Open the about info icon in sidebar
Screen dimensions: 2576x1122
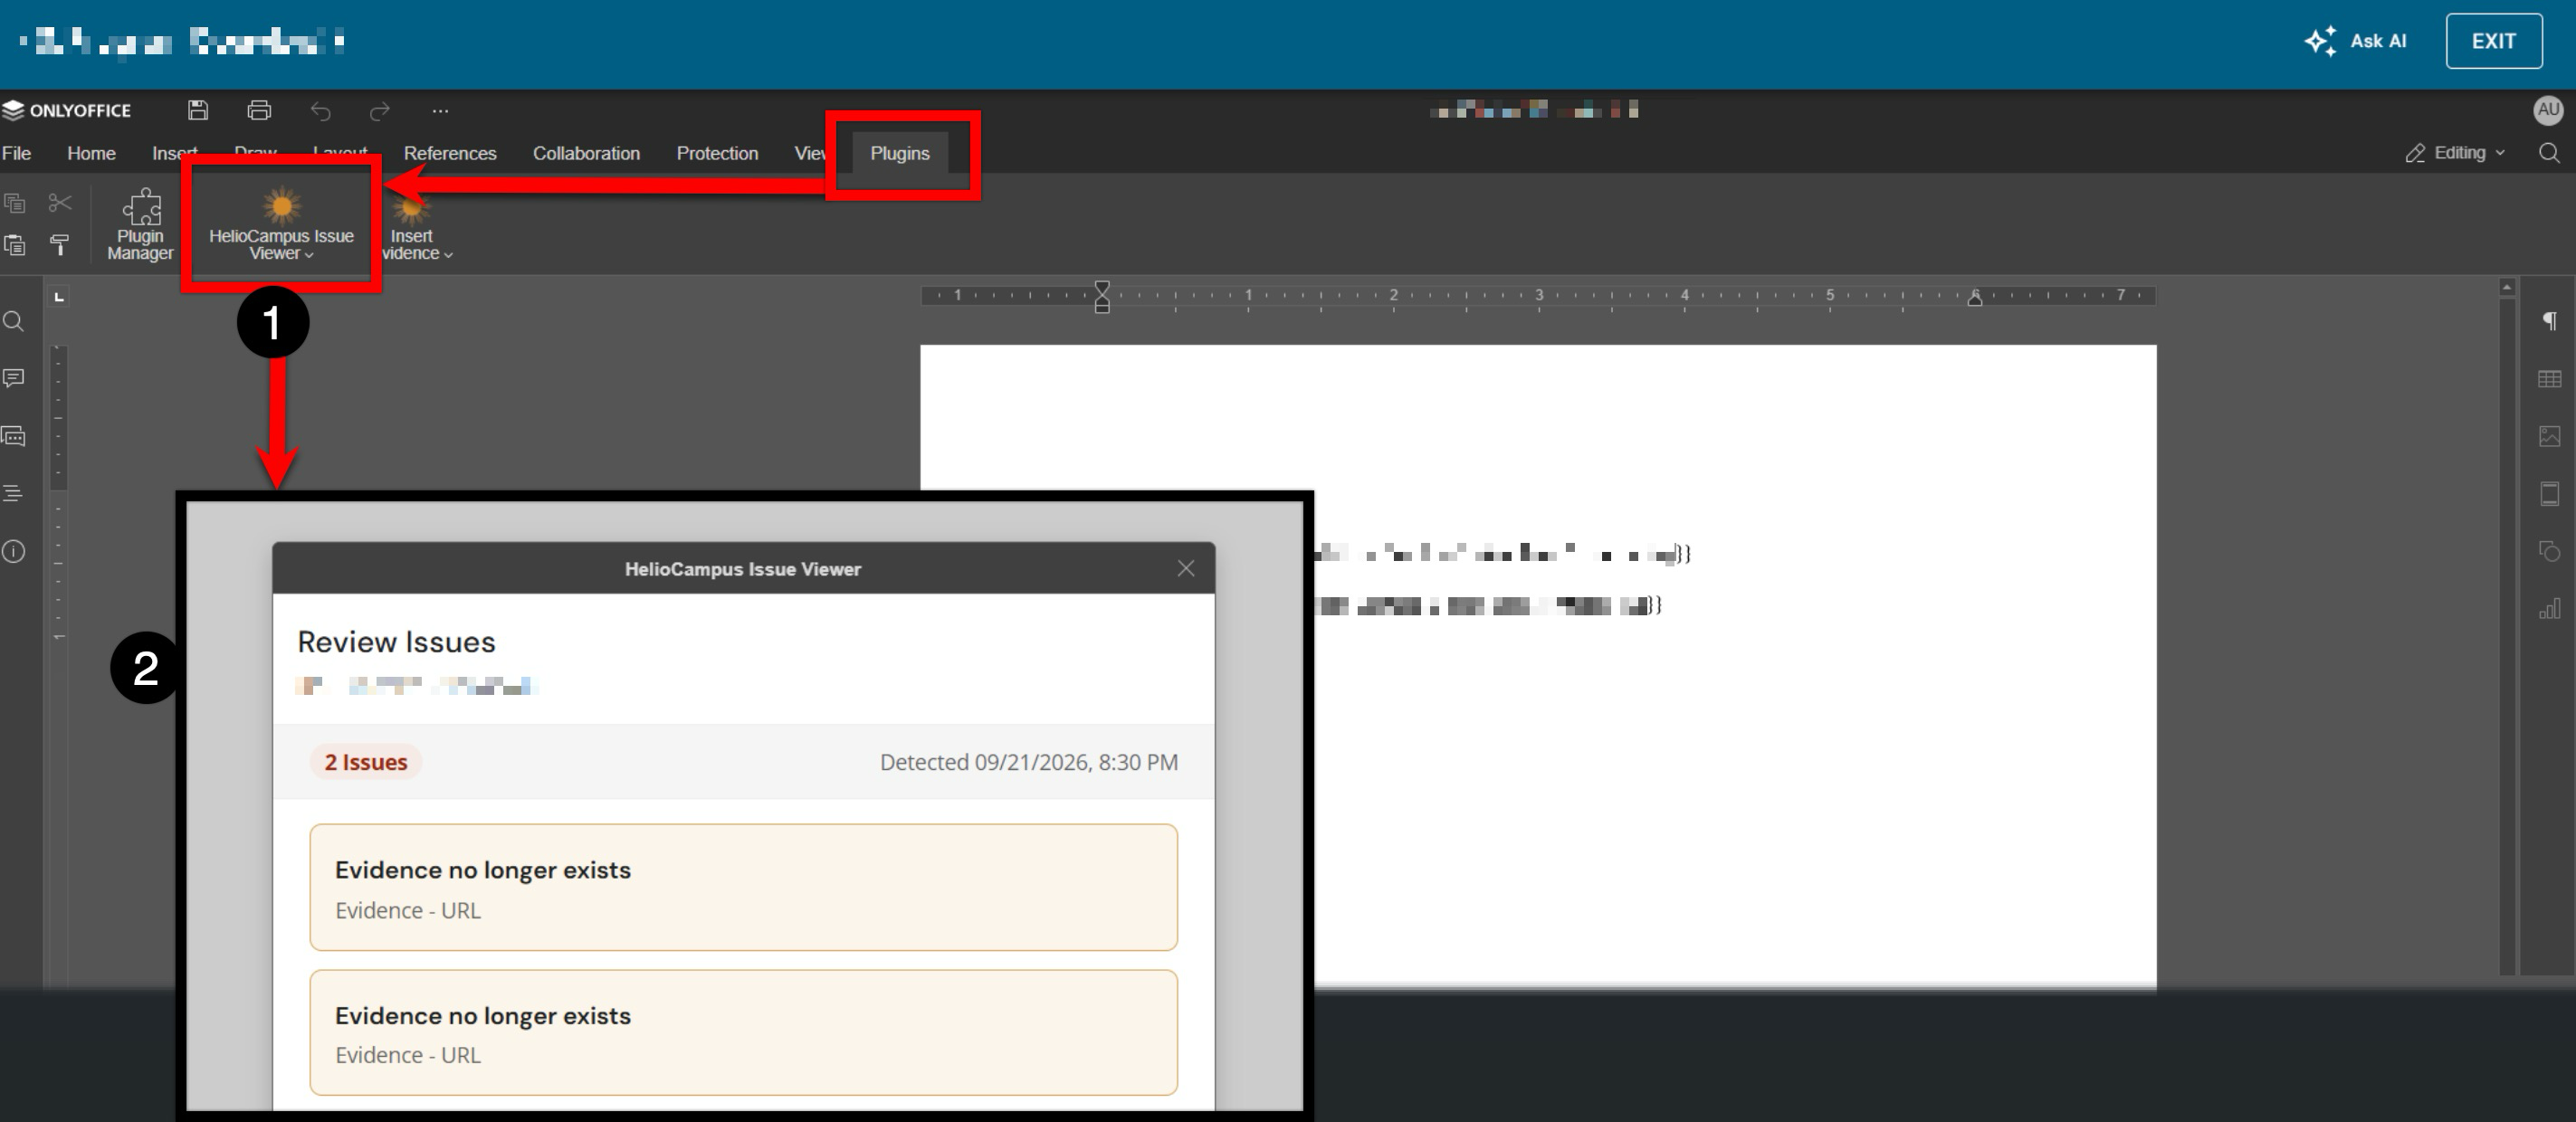pos(13,551)
